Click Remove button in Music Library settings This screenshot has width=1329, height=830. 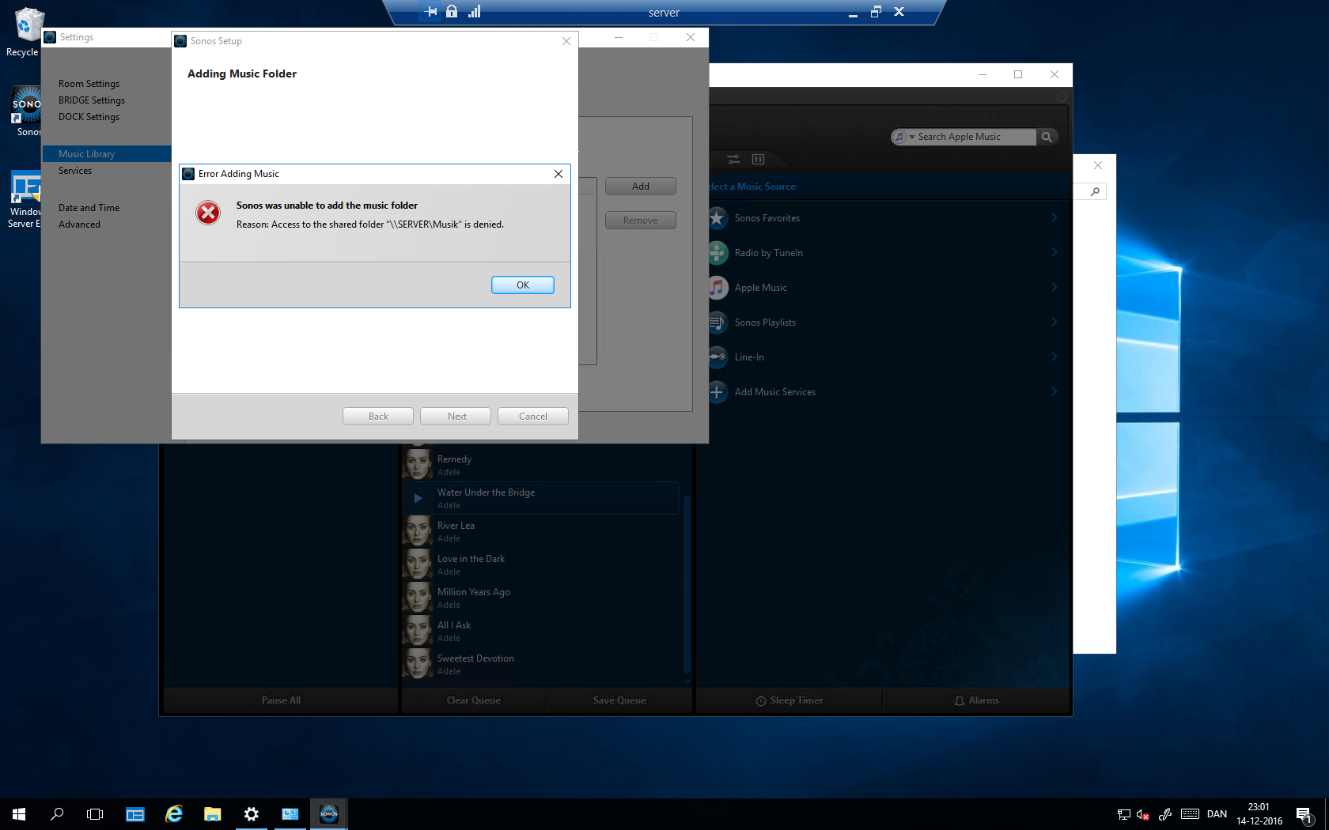641,221
